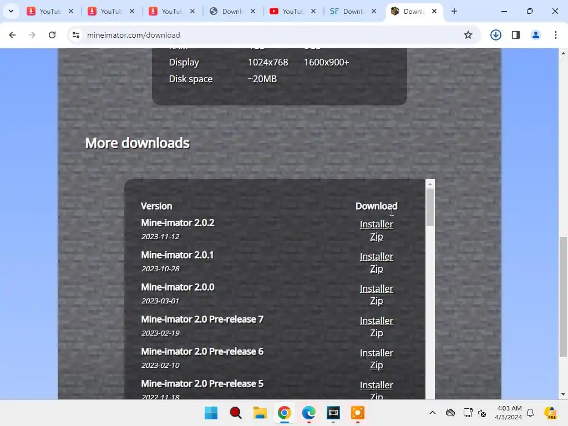The width and height of the screenshot is (568, 426).
Task: Bookmark this page with the star icon
Action: pyautogui.click(x=468, y=35)
